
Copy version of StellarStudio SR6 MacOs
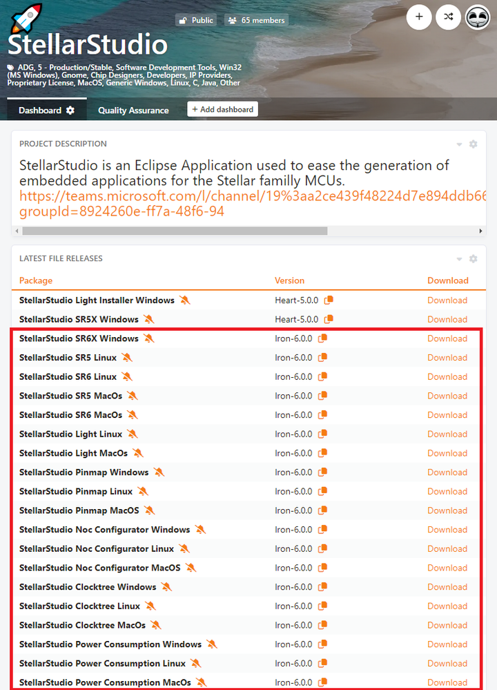pyautogui.click(x=322, y=414)
